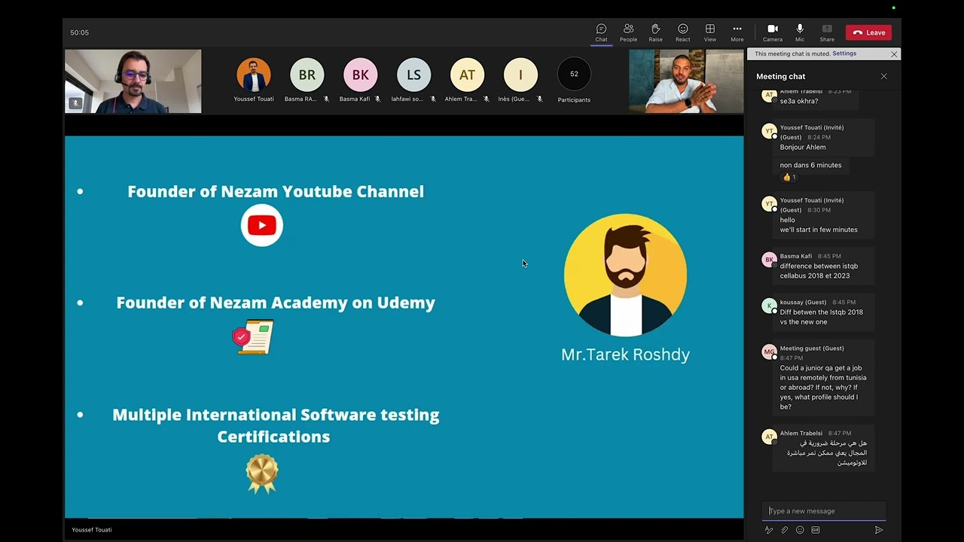Click the Share screen button
964x542 pixels.
click(x=827, y=32)
